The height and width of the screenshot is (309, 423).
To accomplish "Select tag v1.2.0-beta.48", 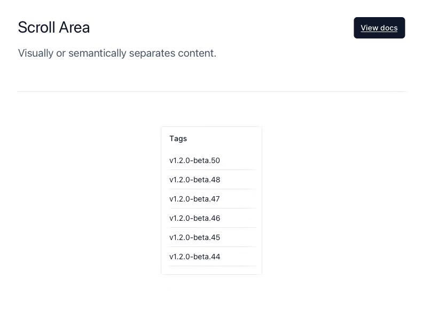I will click(x=194, y=180).
